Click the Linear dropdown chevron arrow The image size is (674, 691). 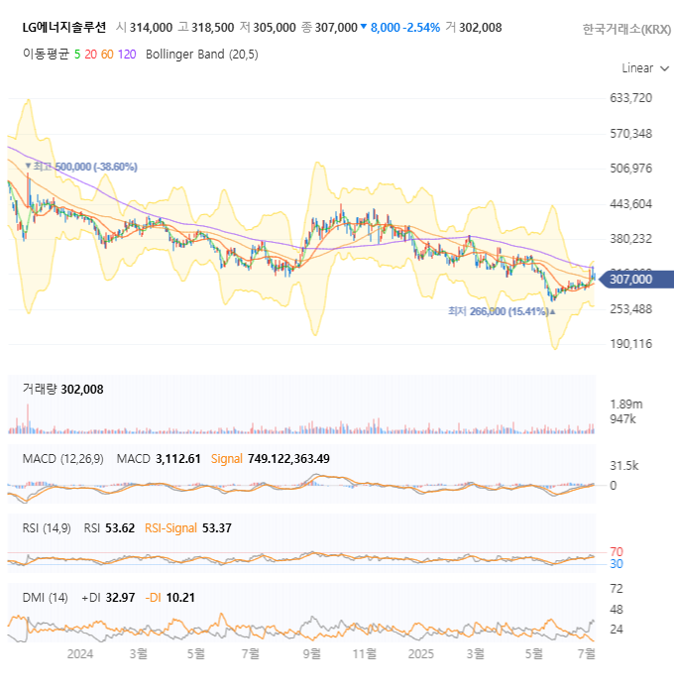tap(665, 68)
